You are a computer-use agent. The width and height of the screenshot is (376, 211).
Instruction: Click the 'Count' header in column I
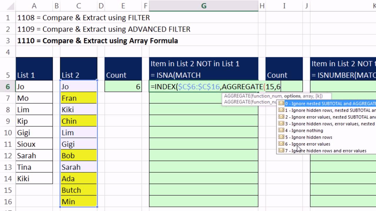tap(284, 69)
